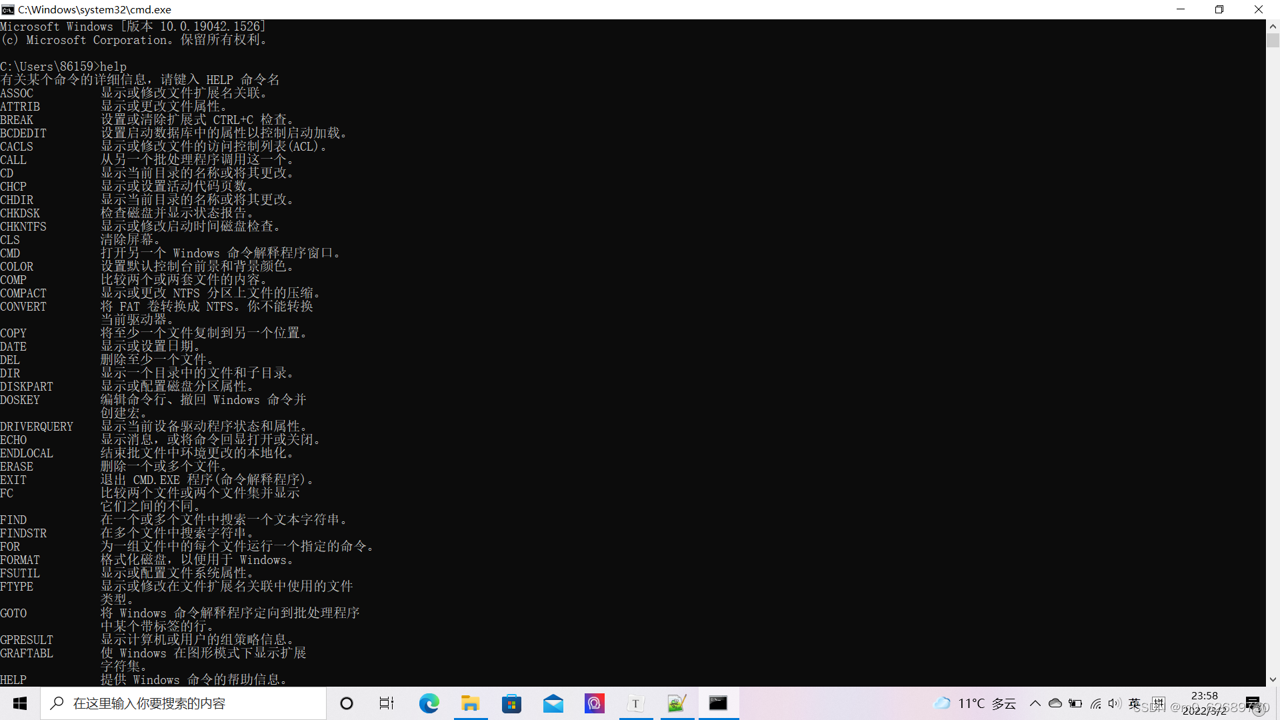Click the FORMAT command text
Viewport: 1280px width, 720px height.
tap(20, 560)
